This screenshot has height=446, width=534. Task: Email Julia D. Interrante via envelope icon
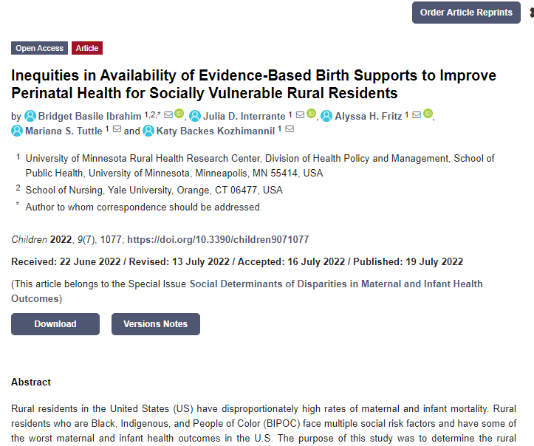pos(300,115)
